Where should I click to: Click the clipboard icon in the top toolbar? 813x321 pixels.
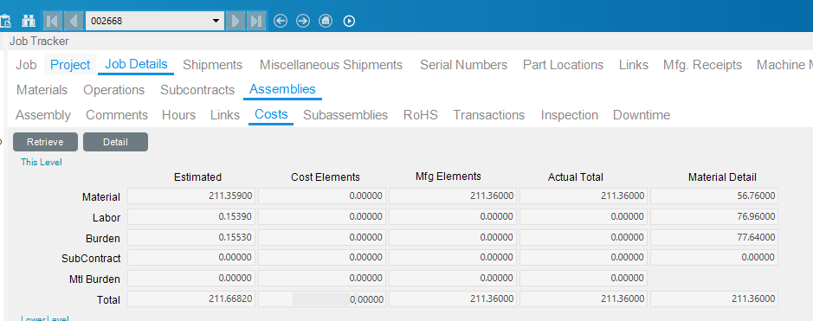(5, 22)
